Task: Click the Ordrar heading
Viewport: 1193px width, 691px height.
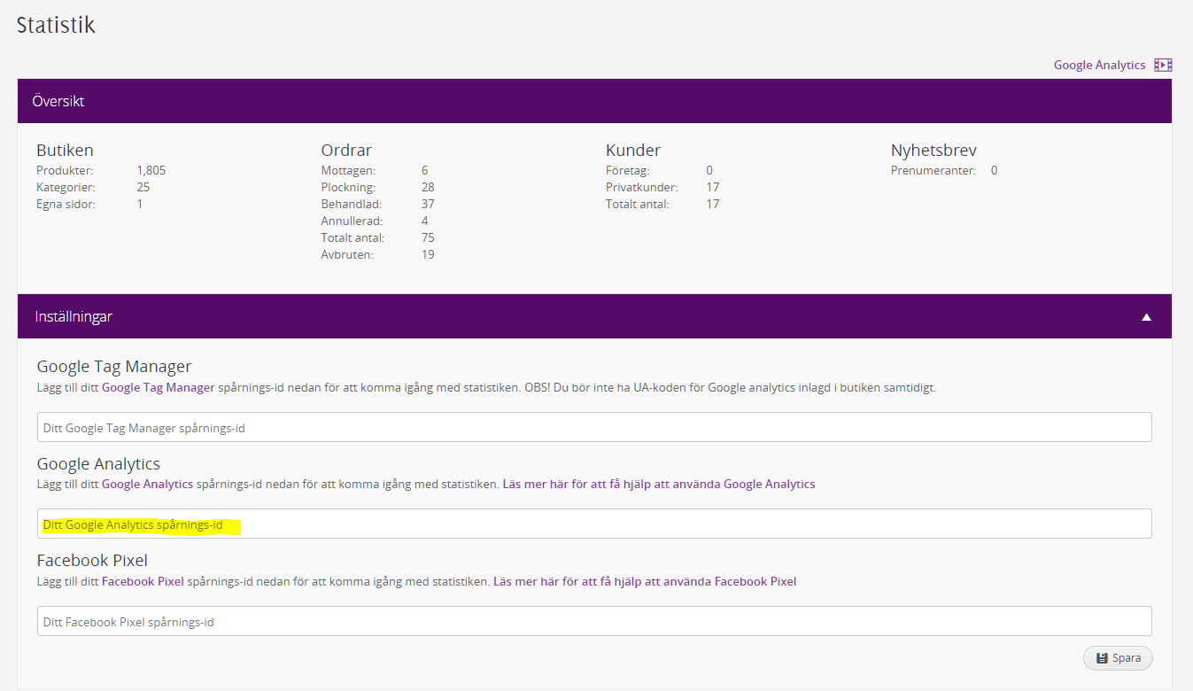Action: (x=346, y=150)
